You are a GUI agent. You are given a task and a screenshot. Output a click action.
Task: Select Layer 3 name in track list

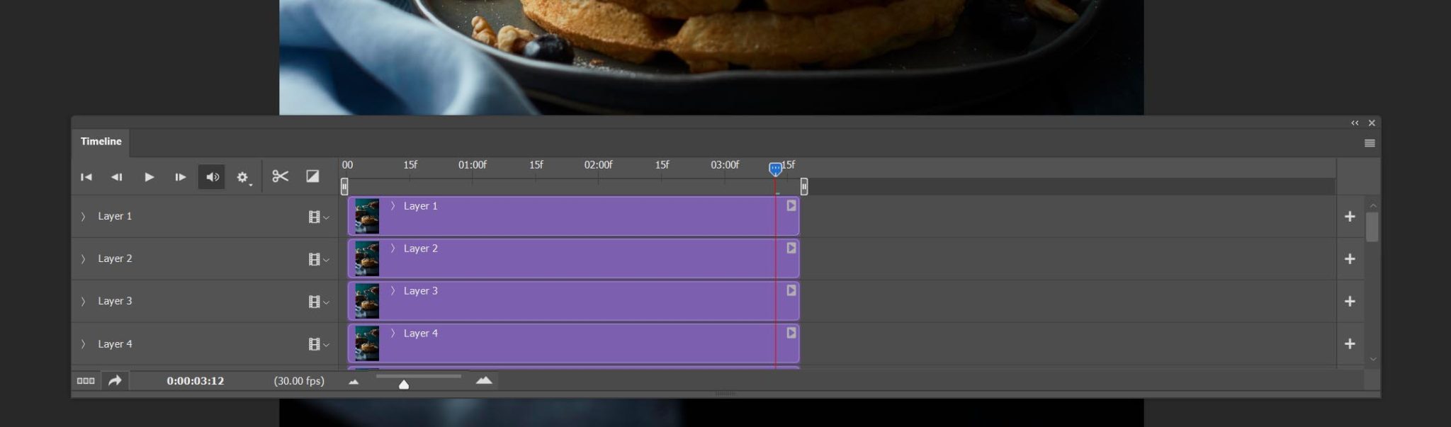[x=115, y=301]
